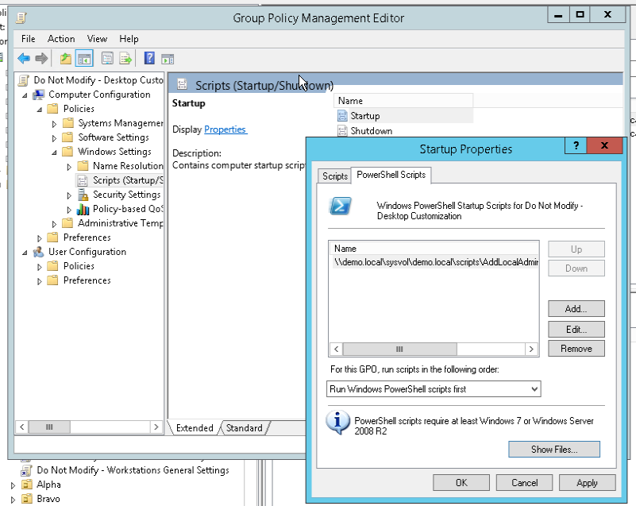Viewport: 636px width, 506px height.
Task: Select the PowerShell Scripts tab
Action: coord(391,175)
